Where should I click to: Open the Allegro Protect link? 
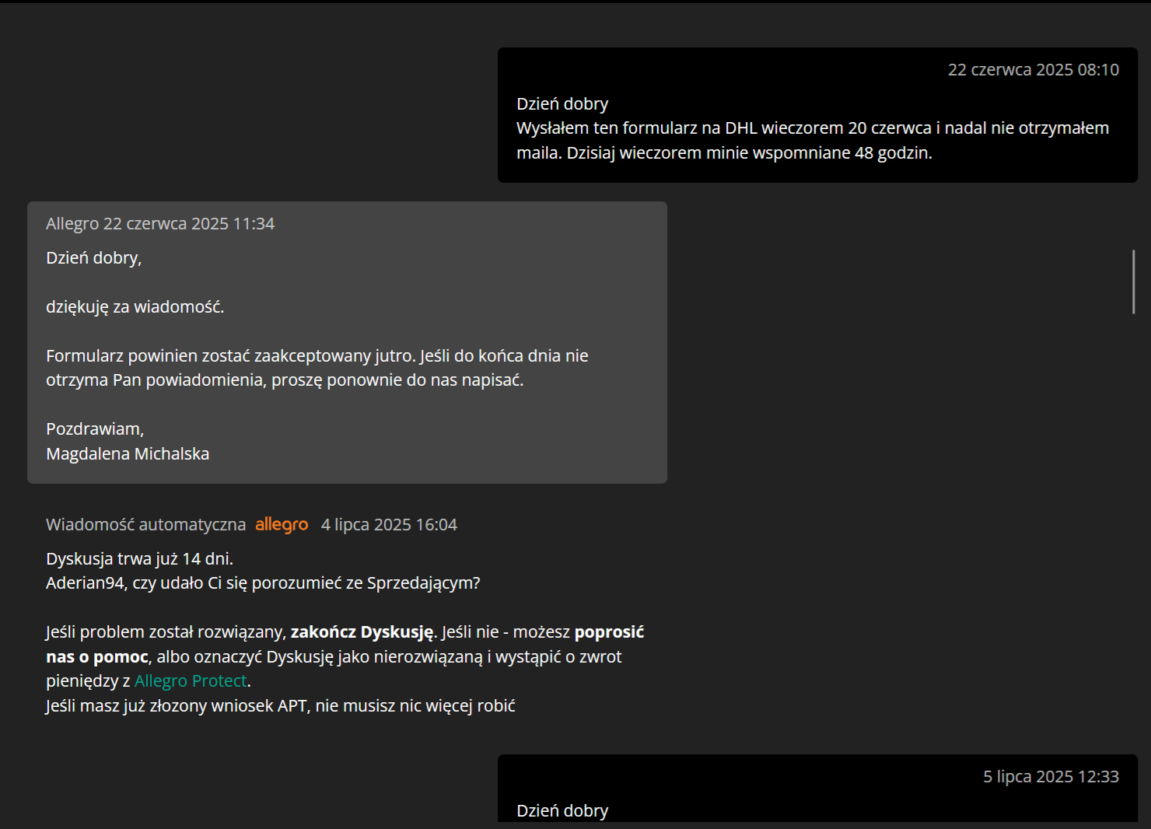[x=191, y=681]
